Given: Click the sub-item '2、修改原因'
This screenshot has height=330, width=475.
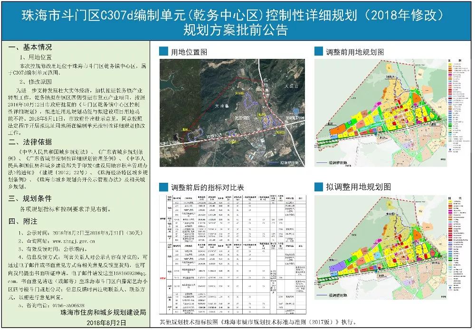Looking at the screenshot, I should 36,82.
